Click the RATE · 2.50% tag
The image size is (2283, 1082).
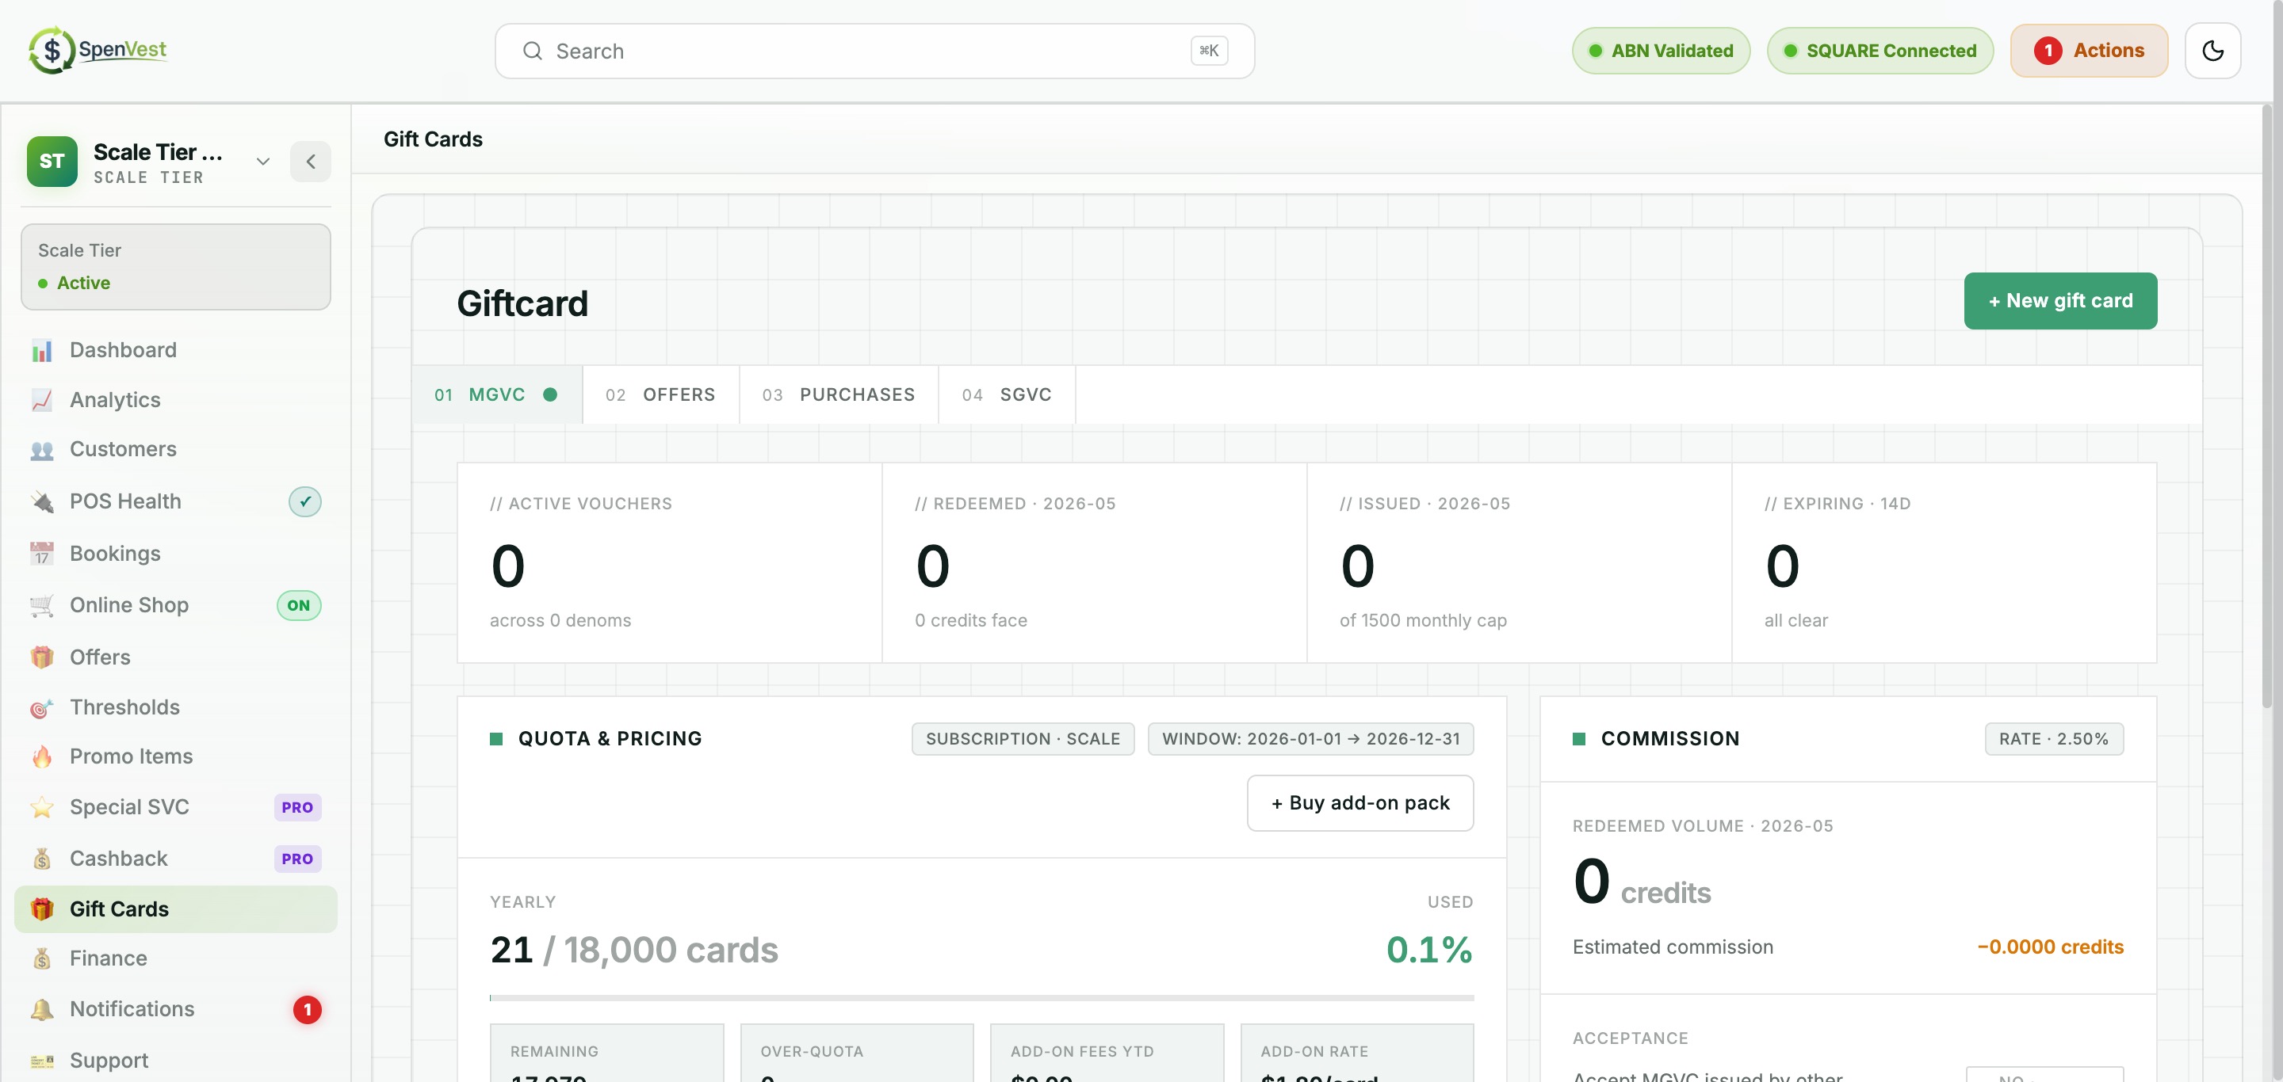coord(2053,739)
